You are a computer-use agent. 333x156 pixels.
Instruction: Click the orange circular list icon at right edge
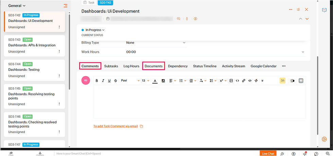[x=324, y=139]
